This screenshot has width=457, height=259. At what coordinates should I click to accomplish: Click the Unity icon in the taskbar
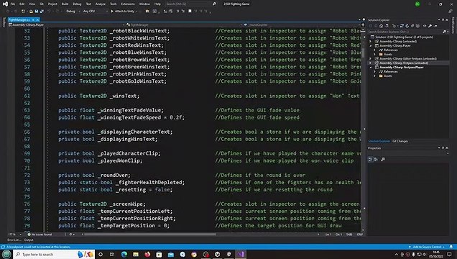[x=217, y=255]
